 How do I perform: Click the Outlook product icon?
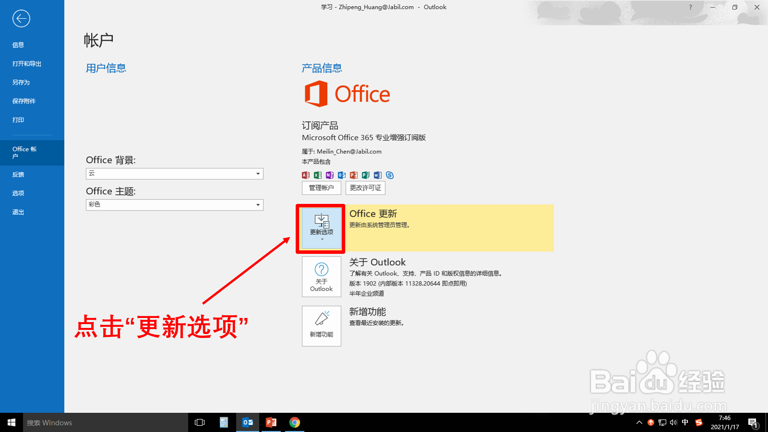[341, 175]
